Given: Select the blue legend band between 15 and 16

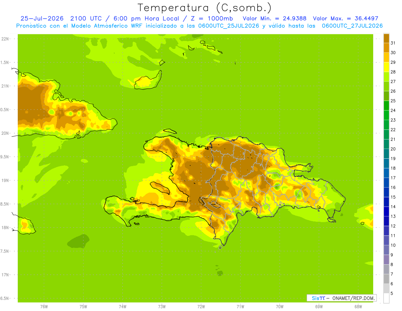Looking at the screenshot, I should coord(386,192).
